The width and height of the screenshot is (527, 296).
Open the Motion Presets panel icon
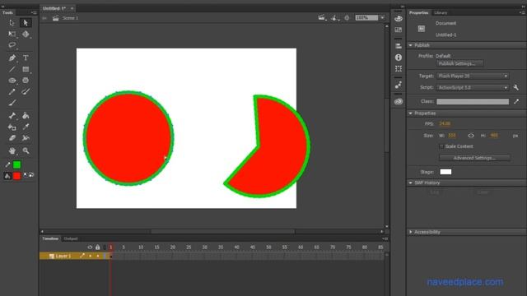[x=399, y=85]
